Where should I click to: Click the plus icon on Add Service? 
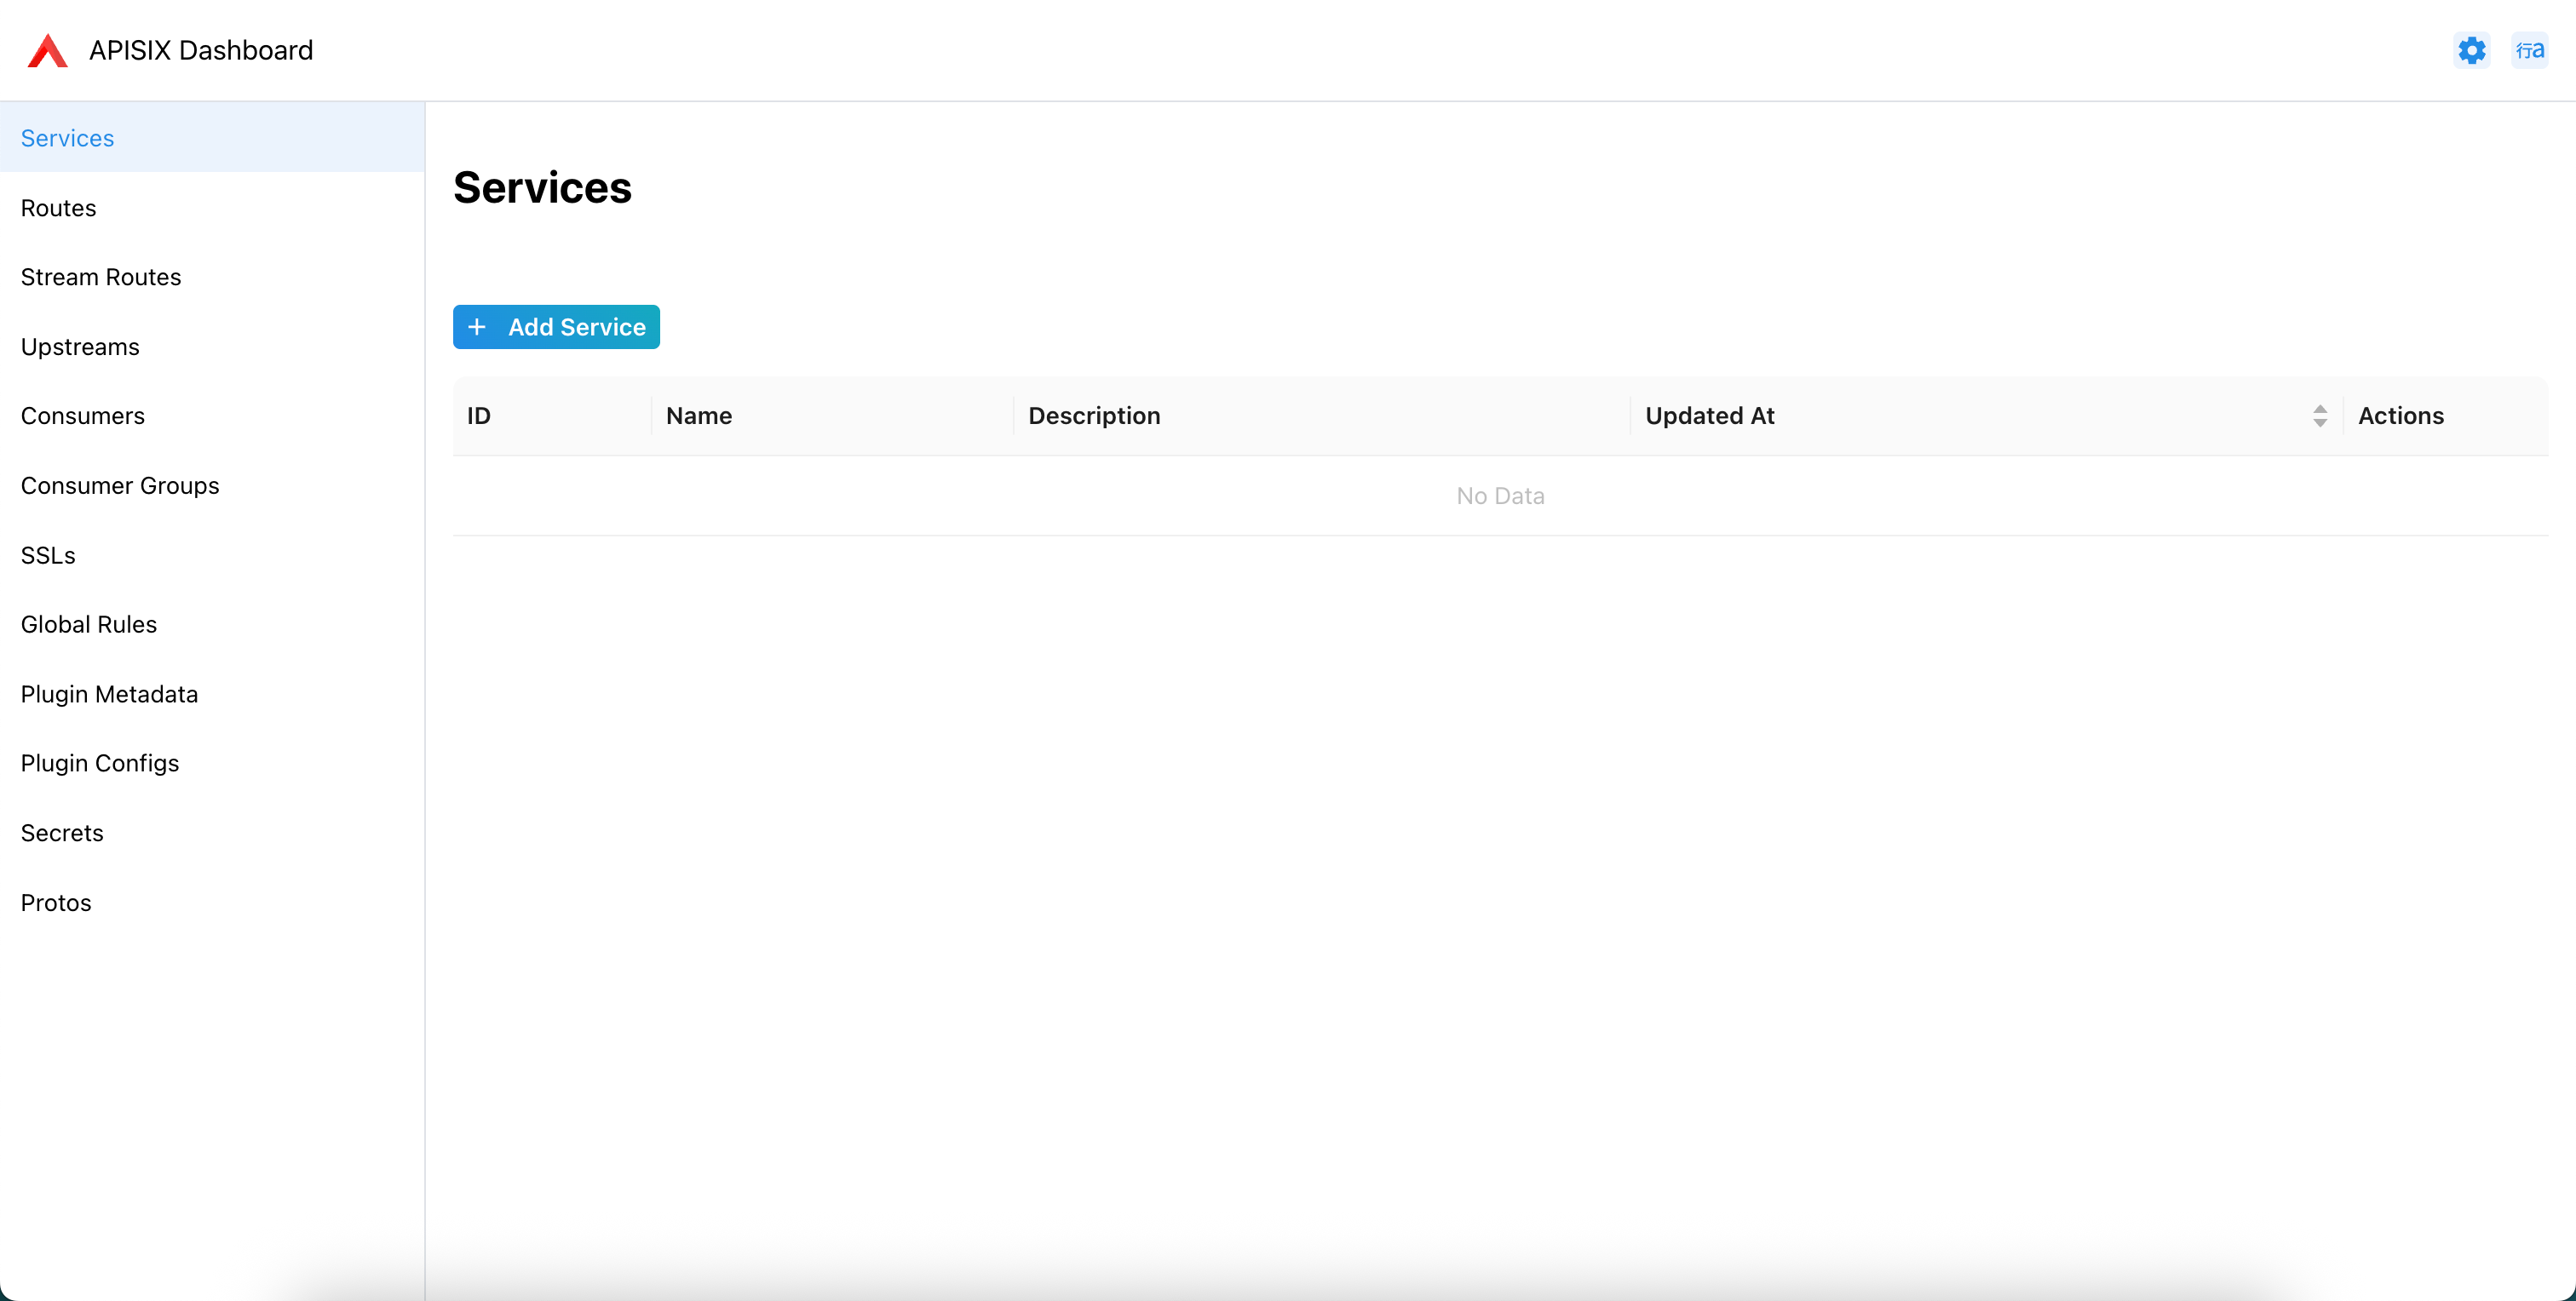(477, 327)
